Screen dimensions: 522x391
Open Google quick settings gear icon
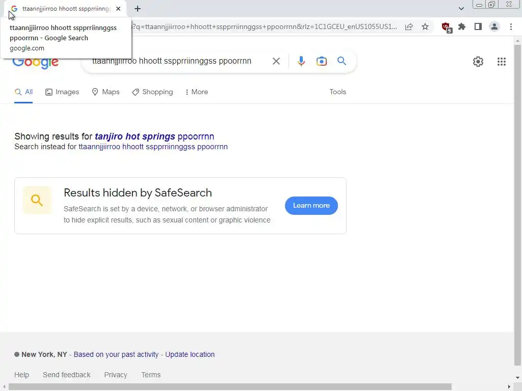click(478, 62)
